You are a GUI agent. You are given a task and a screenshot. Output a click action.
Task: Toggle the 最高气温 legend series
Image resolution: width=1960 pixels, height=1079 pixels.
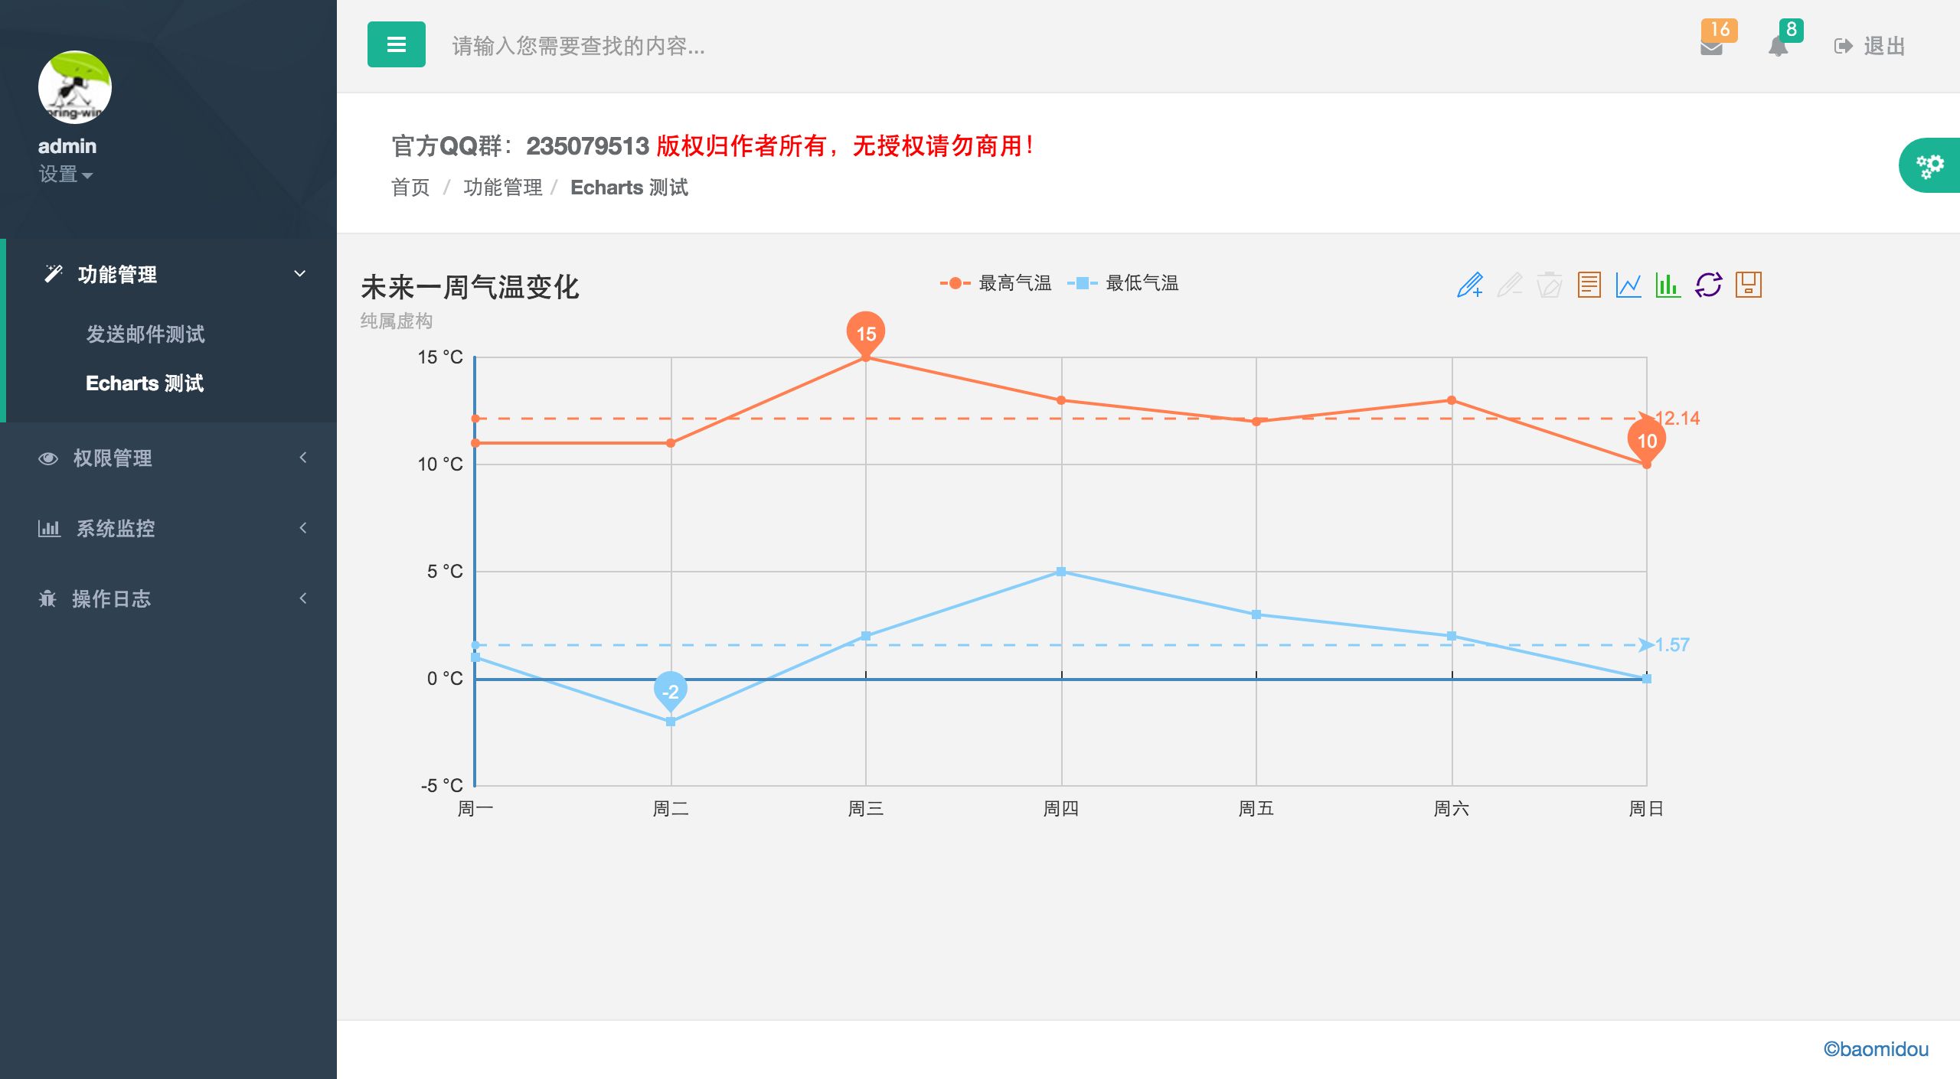coord(996,283)
